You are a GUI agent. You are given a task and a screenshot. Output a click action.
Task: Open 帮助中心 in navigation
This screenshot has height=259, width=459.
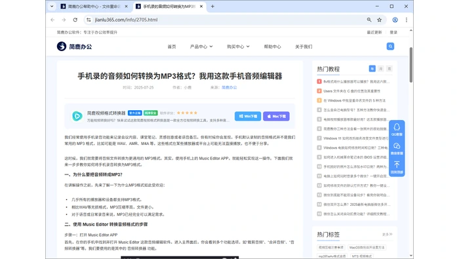tap(273, 47)
